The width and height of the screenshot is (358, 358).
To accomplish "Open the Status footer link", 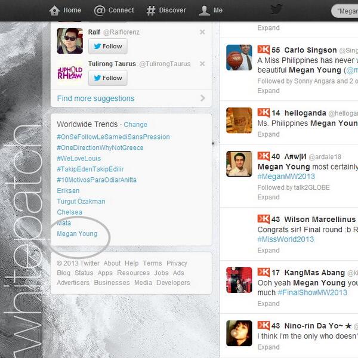I will click(84, 273).
